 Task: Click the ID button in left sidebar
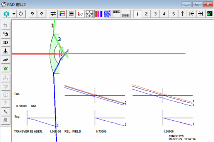coord(5,43)
